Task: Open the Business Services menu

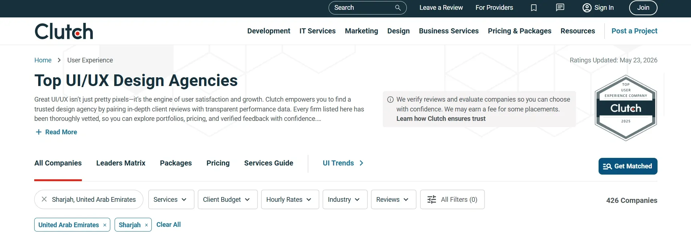Action: pos(449,31)
